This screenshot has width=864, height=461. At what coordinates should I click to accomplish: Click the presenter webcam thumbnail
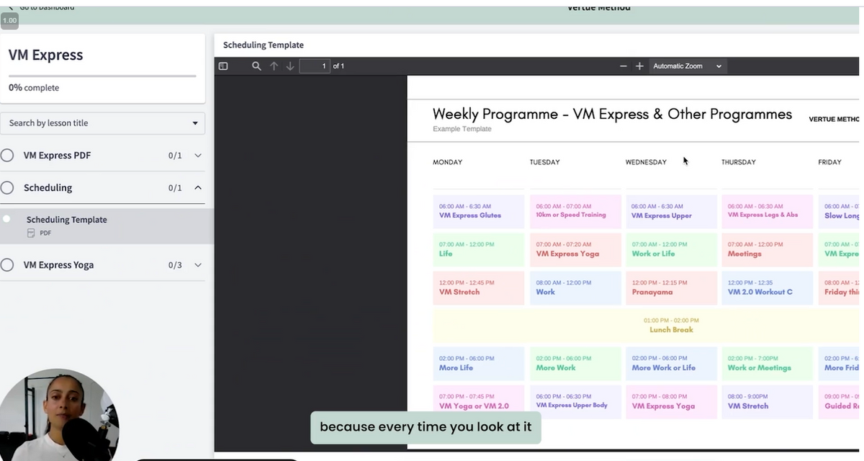pos(59,416)
